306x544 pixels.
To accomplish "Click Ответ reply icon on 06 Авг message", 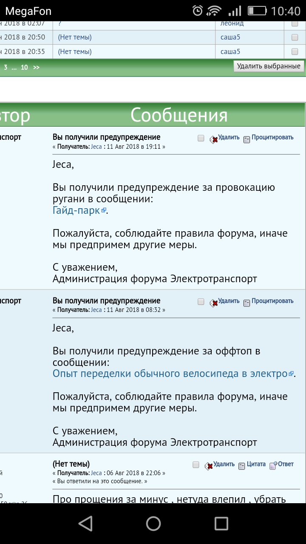I will pos(273,465).
